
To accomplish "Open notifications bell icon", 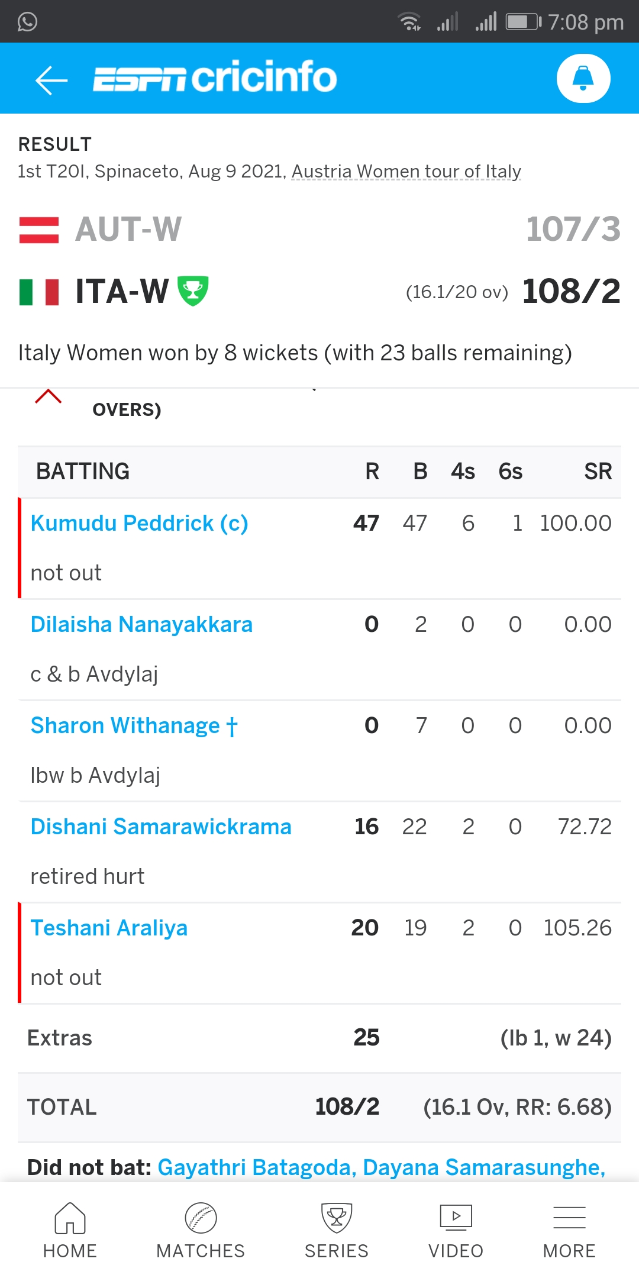I will point(583,78).
